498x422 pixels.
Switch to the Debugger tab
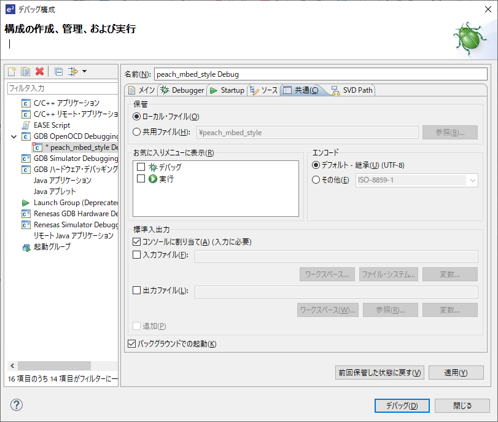[182, 90]
